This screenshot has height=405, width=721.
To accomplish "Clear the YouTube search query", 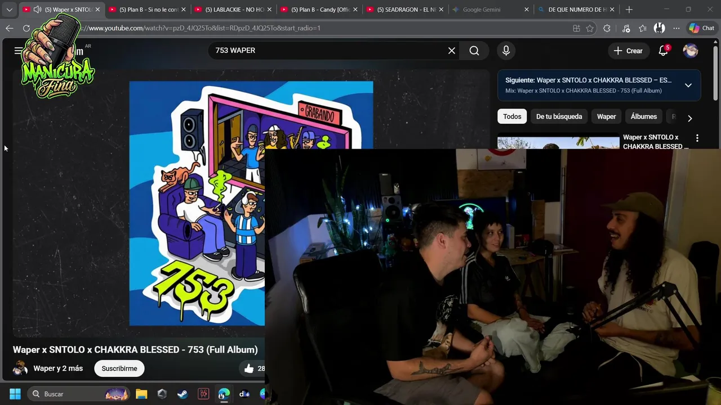I will click(452, 51).
